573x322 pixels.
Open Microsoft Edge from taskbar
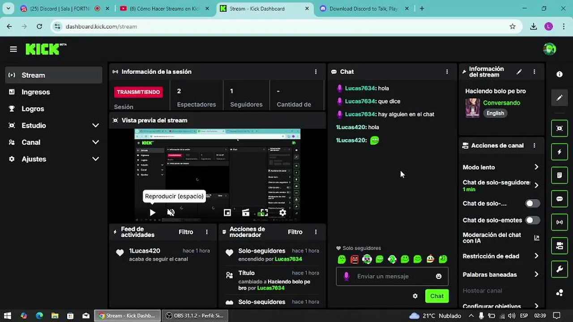click(39, 316)
